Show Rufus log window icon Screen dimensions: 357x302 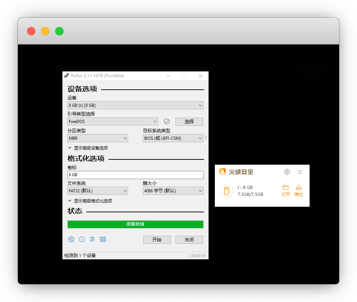103,239
